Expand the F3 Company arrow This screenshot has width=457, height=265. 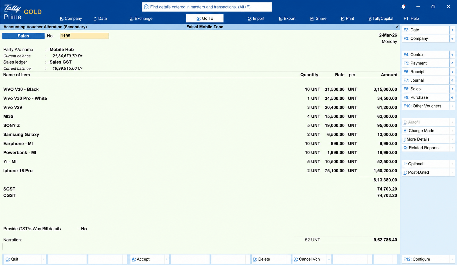[452, 39]
